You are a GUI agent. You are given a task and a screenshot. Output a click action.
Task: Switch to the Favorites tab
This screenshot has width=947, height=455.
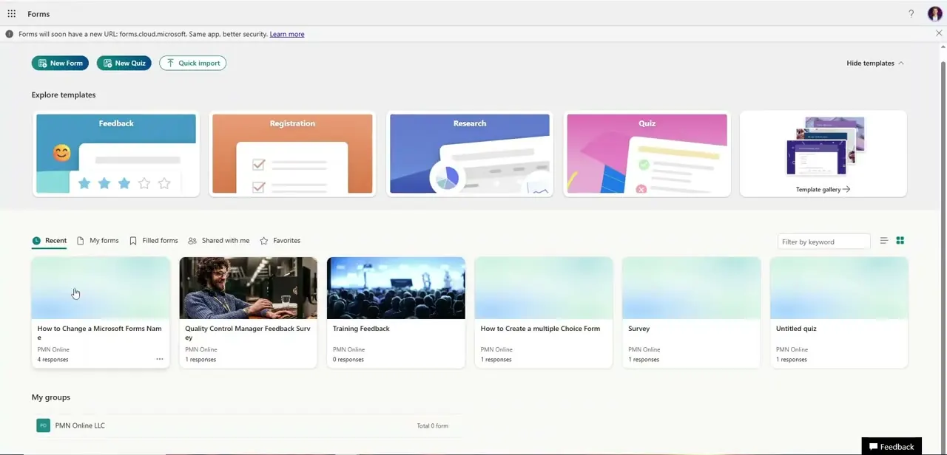coord(280,241)
